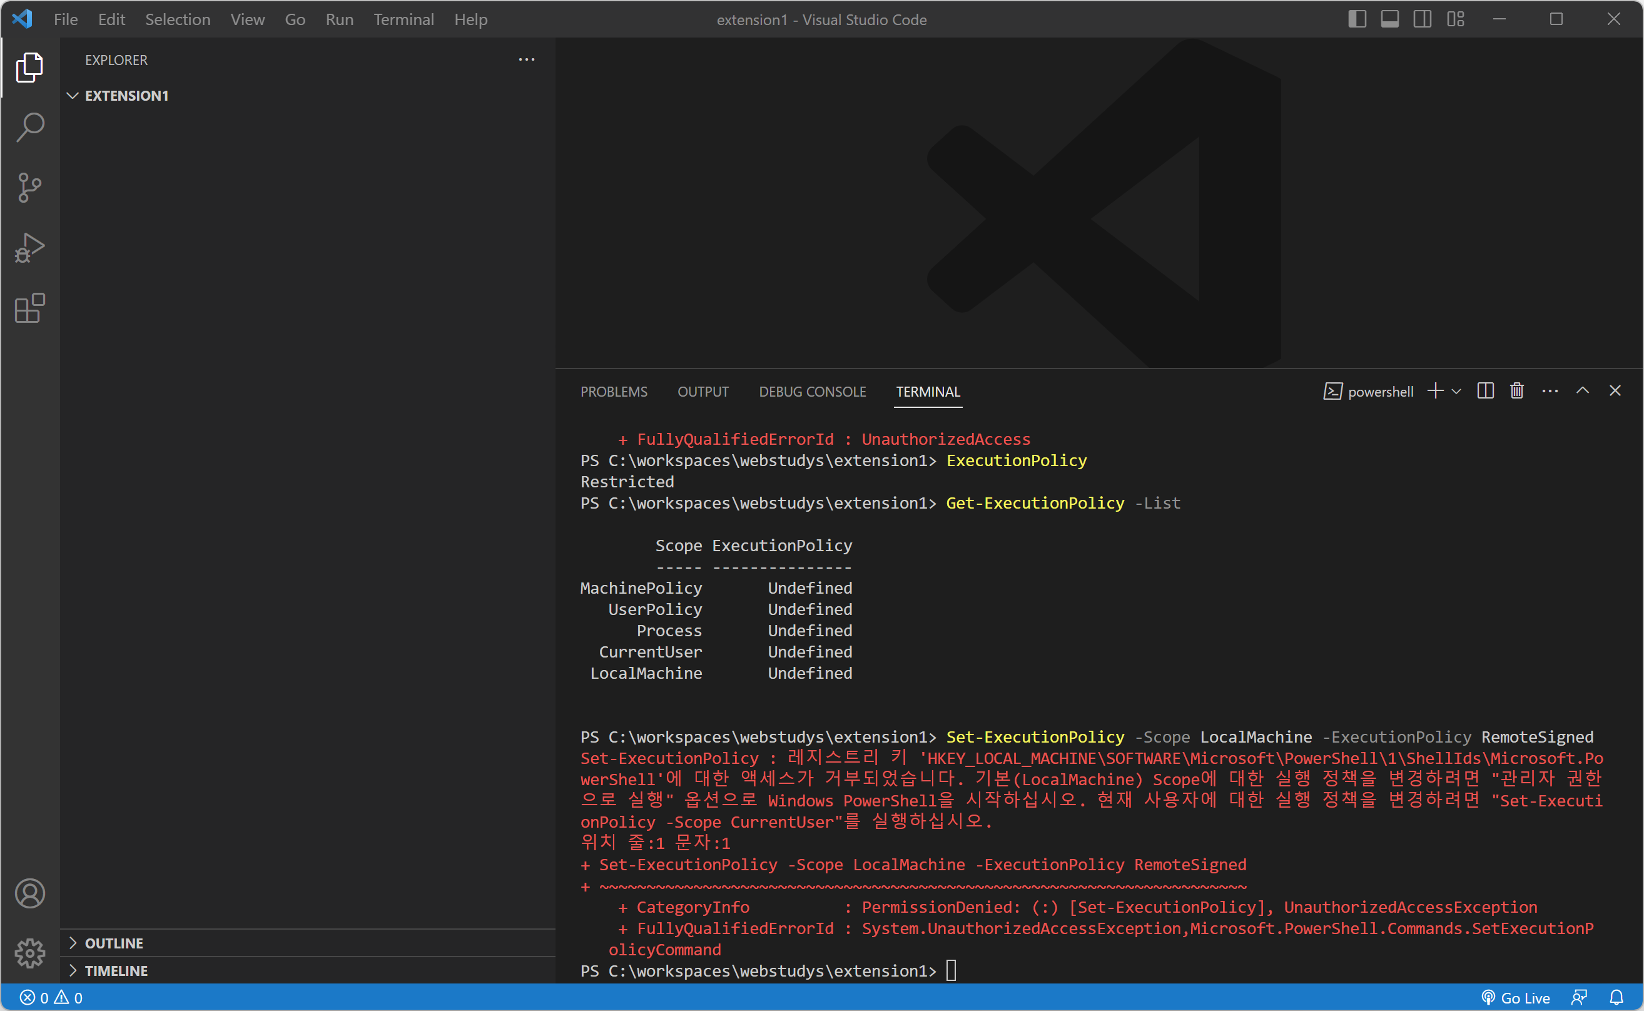
Task: Open the Extensions view
Action: click(29, 308)
